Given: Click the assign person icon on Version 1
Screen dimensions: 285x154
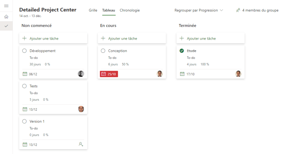Looking at the screenshot, I should (81, 144).
